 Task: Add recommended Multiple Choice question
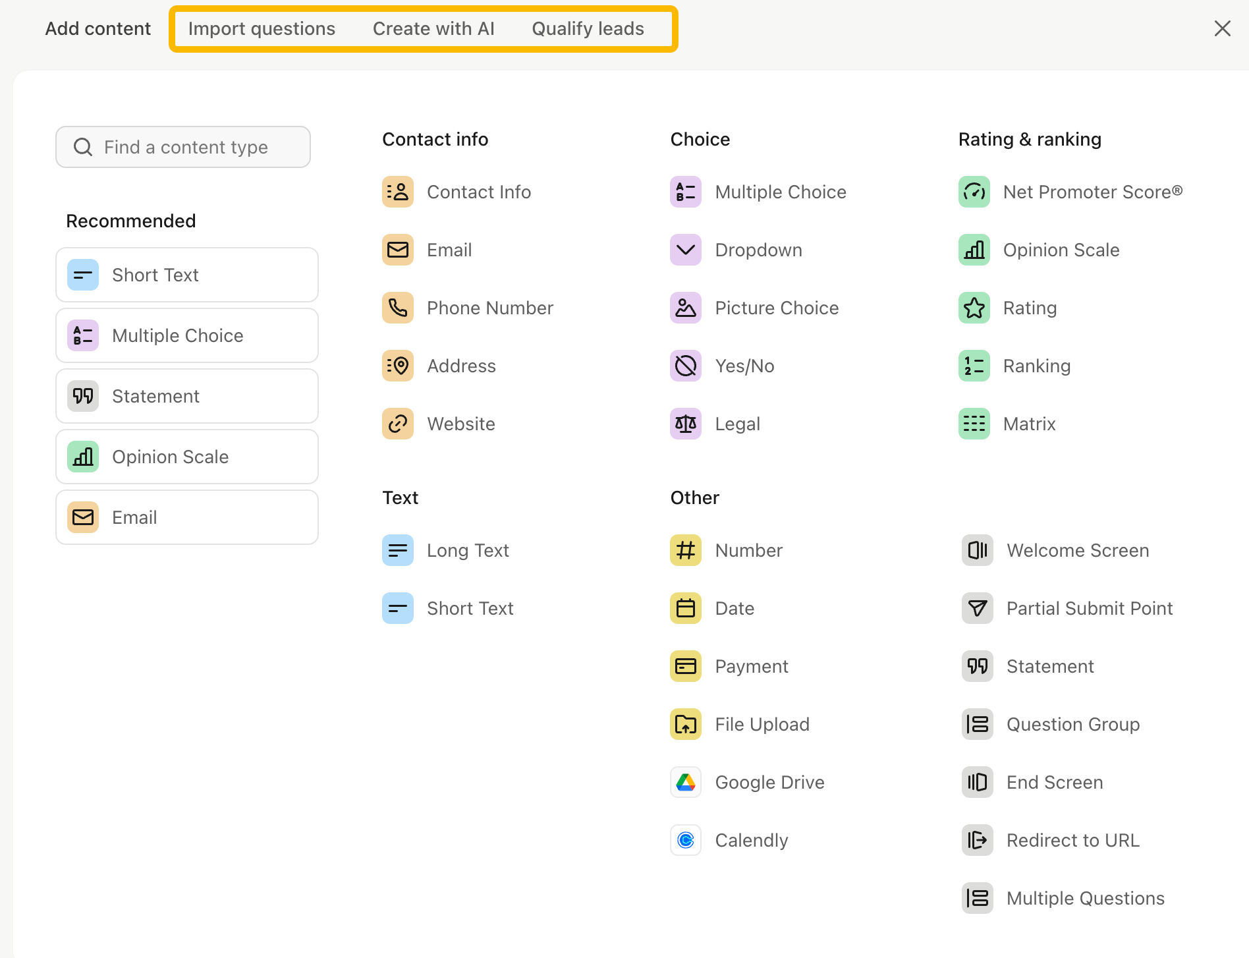[187, 335]
